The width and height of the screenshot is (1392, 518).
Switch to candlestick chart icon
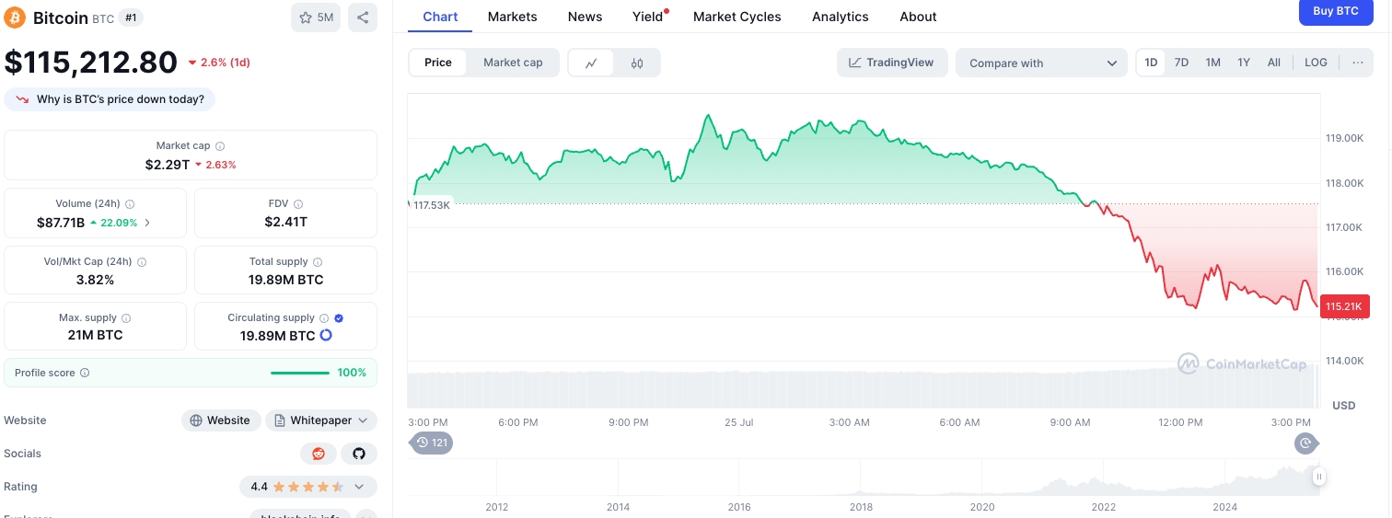(637, 63)
